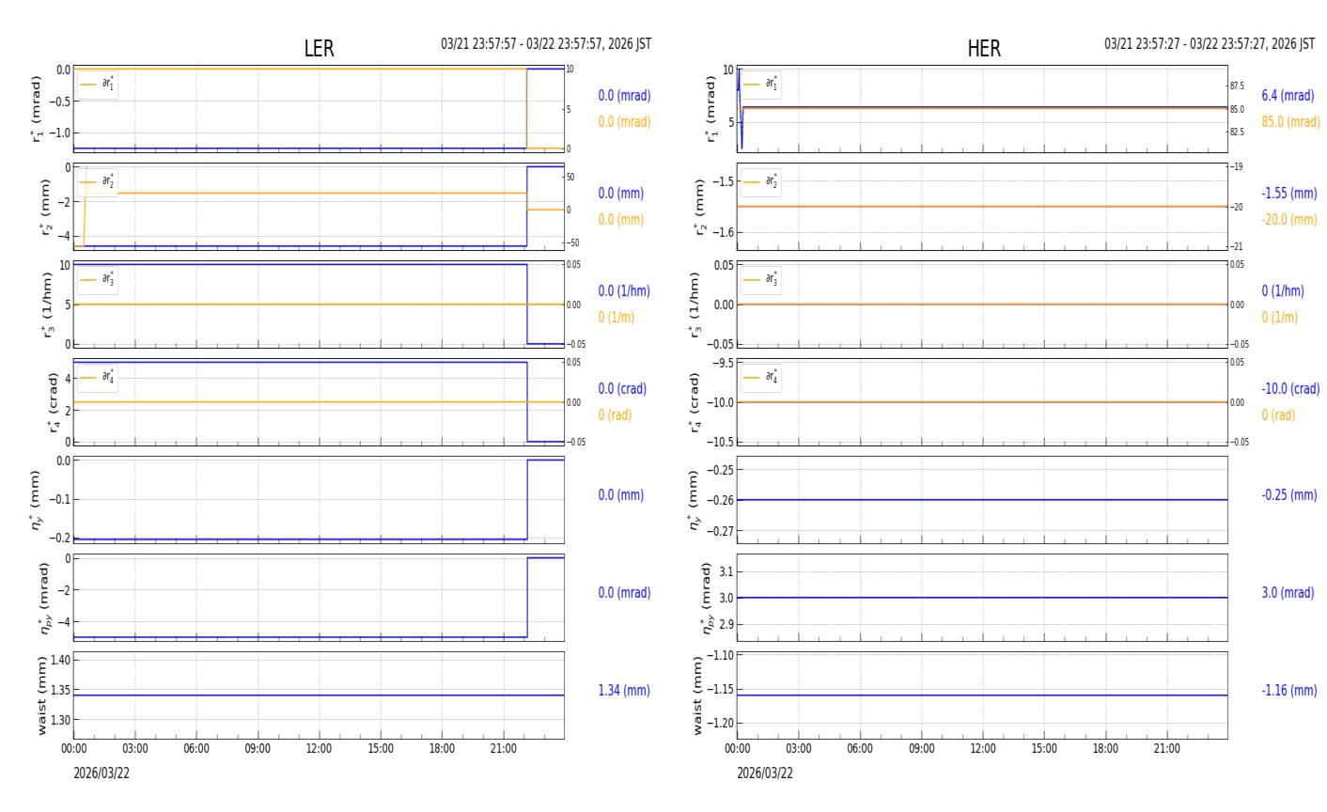Viewport: 1327px width, 812px height.
Task: Select HER time range ending 23:57:27 JST
Action: pyautogui.click(x=1210, y=44)
